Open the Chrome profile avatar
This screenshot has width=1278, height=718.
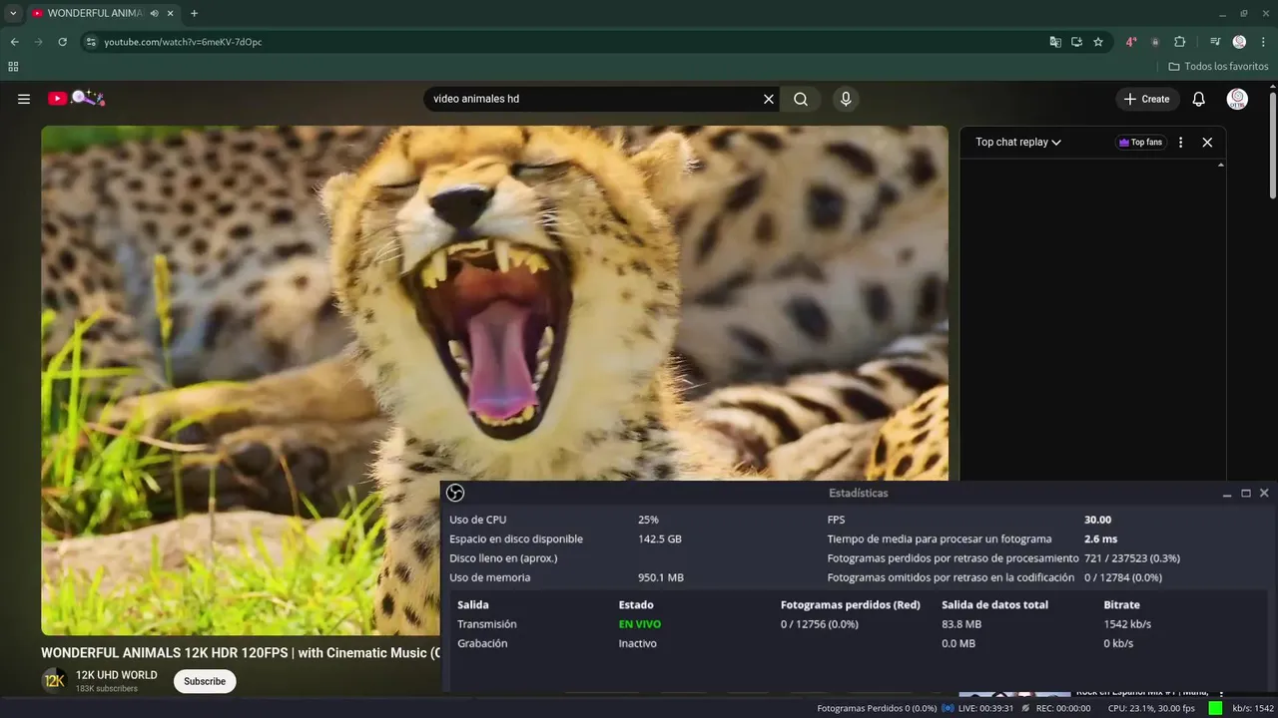click(x=1239, y=42)
